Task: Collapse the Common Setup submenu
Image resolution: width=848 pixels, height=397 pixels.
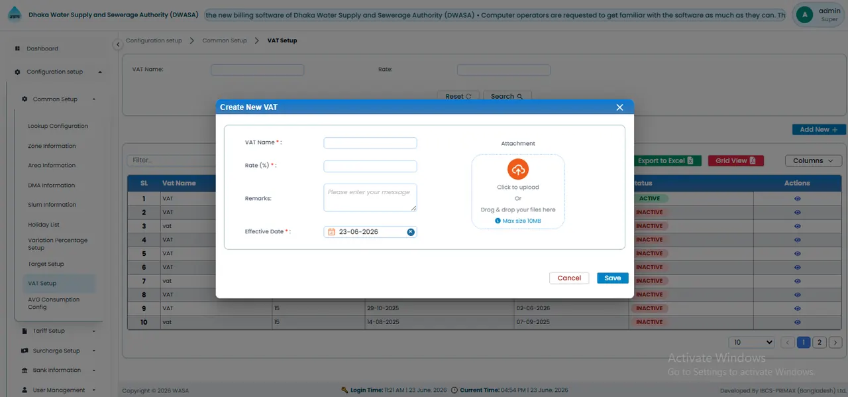Action: pyautogui.click(x=58, y=99)
